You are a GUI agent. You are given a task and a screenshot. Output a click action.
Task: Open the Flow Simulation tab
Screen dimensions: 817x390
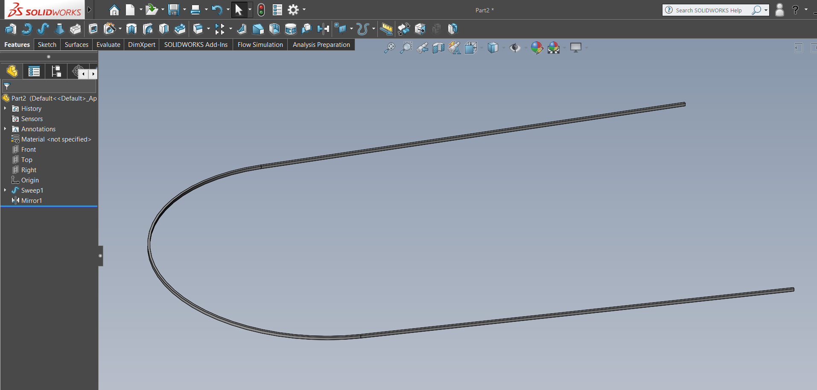pyautogui.click(x=260, y=44)
